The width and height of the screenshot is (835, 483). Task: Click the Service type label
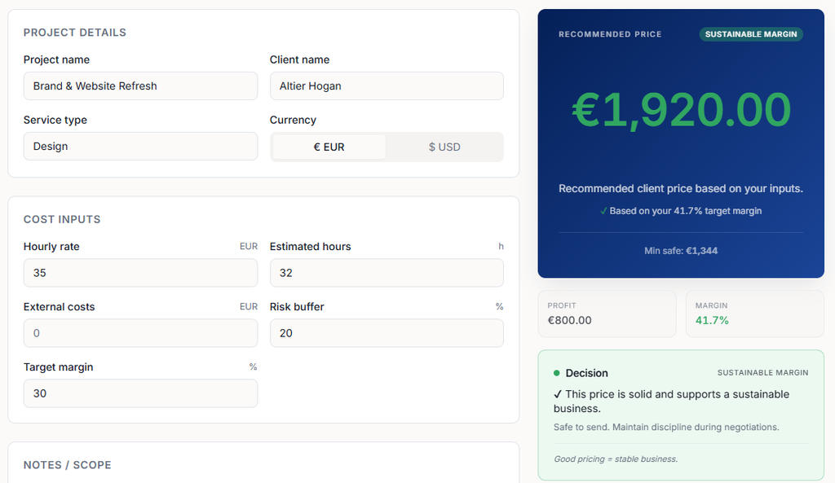55,120
